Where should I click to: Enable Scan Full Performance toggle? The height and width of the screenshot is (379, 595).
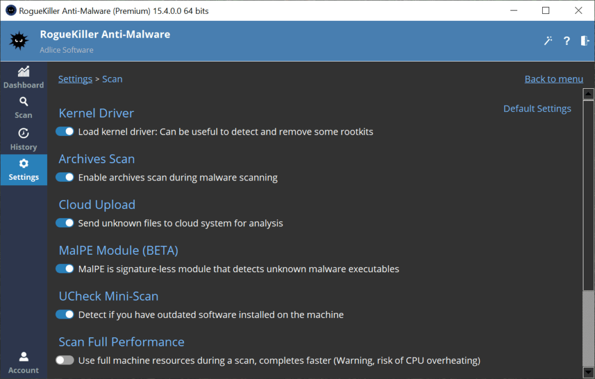click(65, 360)
